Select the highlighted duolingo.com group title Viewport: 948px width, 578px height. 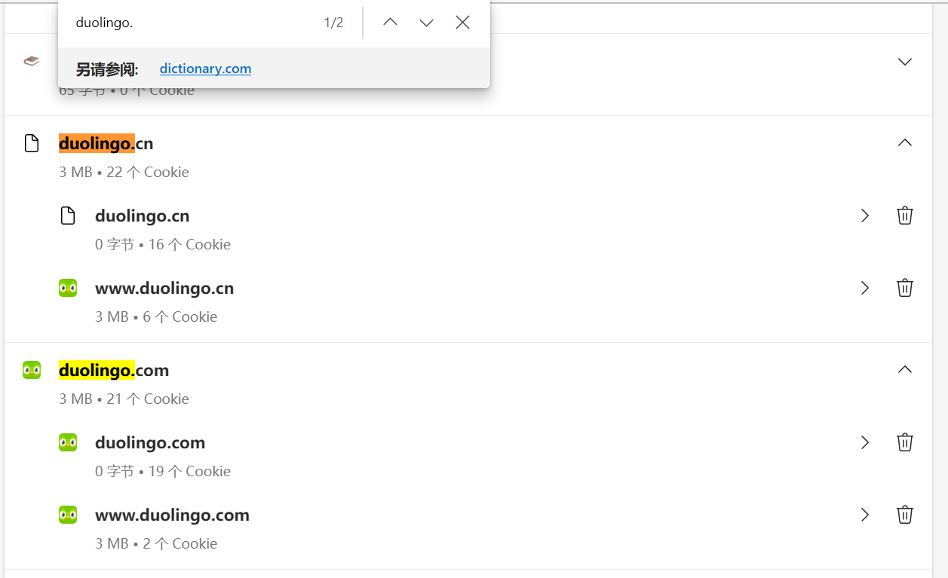114,370
